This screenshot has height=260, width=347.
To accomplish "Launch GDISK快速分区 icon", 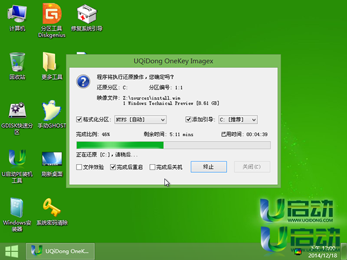I will [x=17, y=118].
